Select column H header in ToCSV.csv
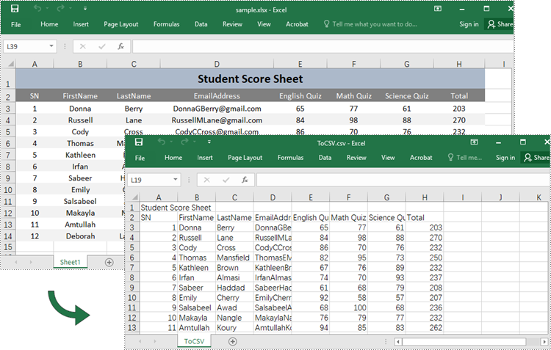The height and width of the screenshot is (350, 551). click(x=425, y=197)
